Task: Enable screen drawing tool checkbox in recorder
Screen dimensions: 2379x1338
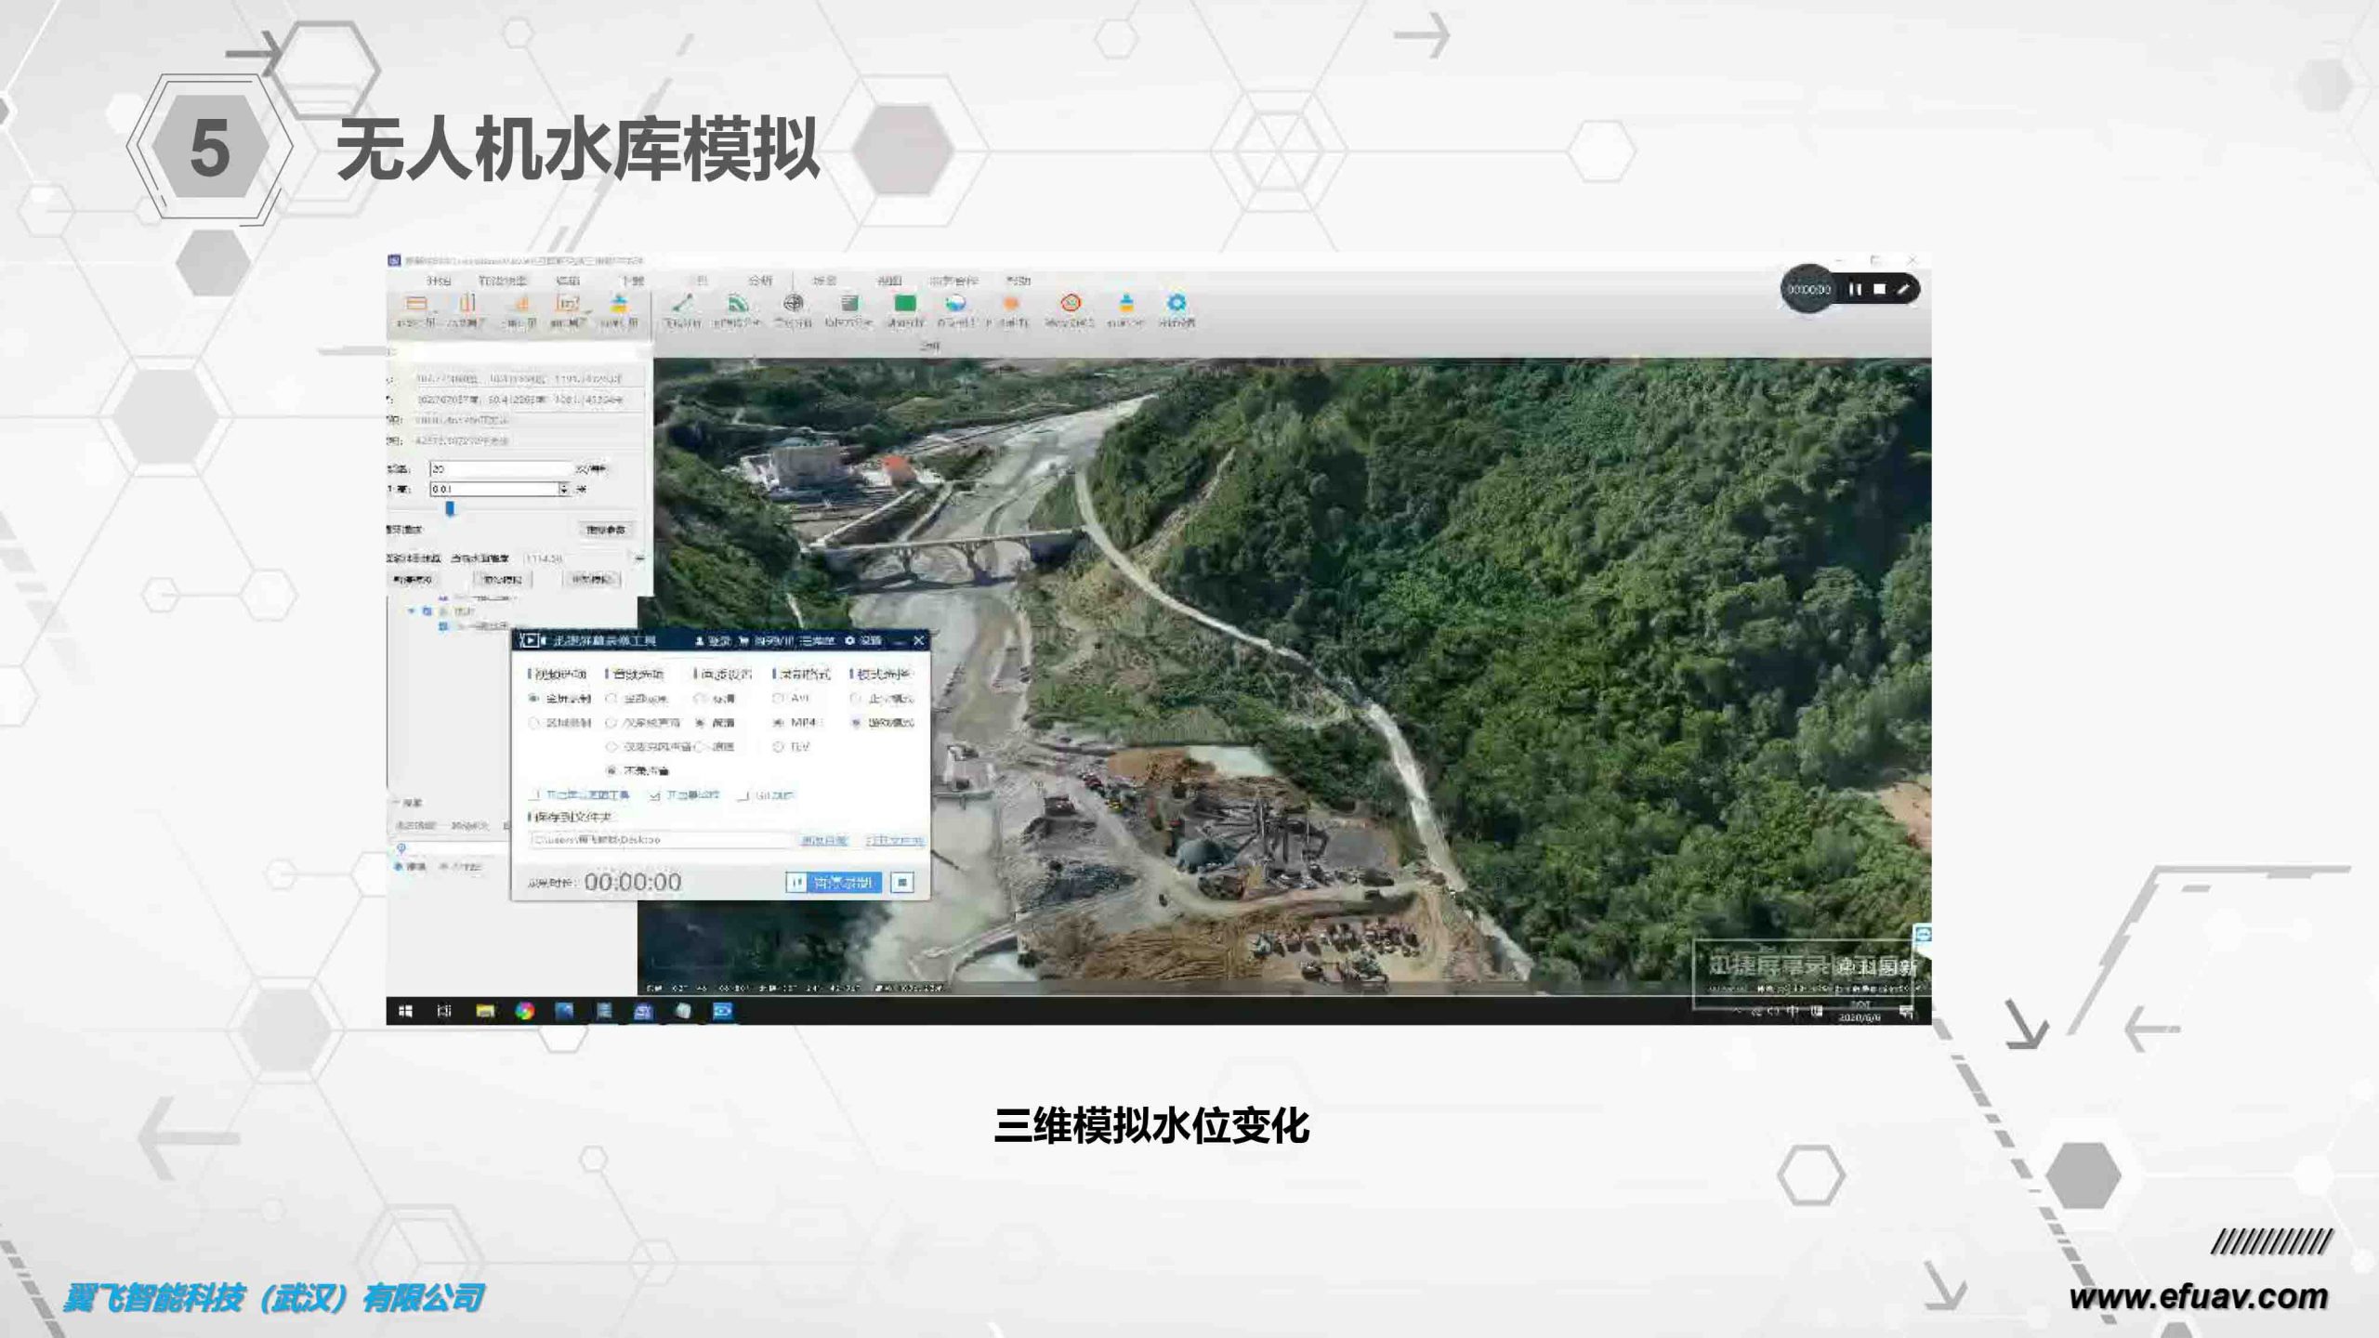Action: (579, 795)
